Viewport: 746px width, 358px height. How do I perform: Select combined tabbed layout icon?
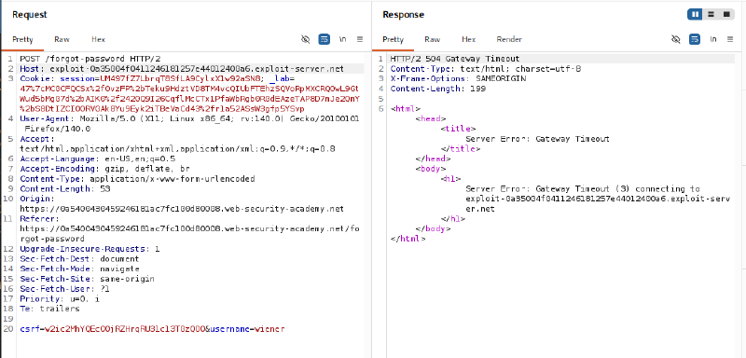click(x=726, y=14)
